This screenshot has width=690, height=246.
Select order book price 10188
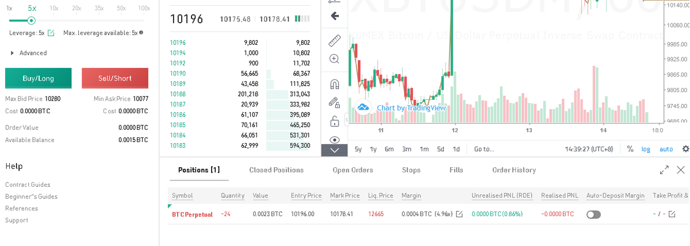point(178,94)
